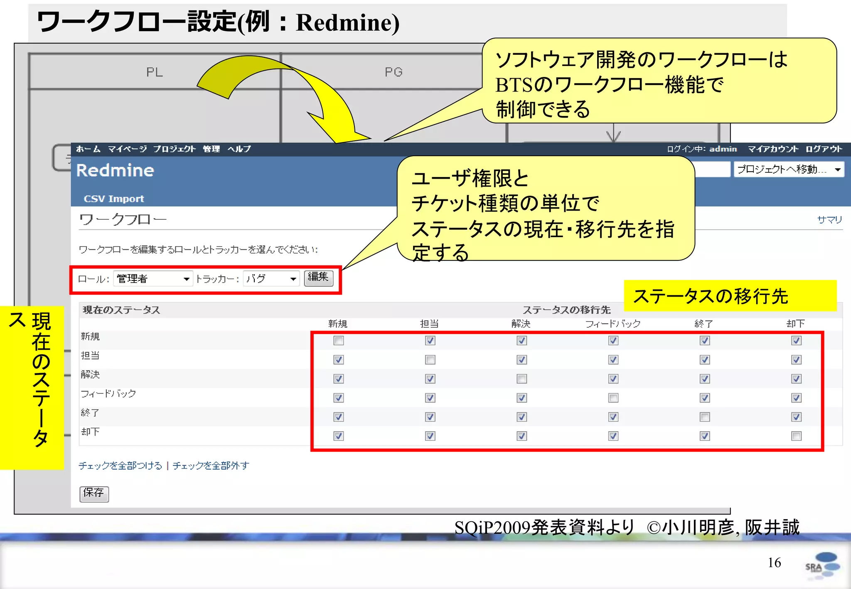Click the 編集 button
The height and width of the screenshot is (589, 851).
(319, 277)
